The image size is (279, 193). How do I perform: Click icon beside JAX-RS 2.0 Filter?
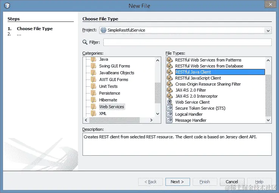pyautogui.click(x=170, y=90)
